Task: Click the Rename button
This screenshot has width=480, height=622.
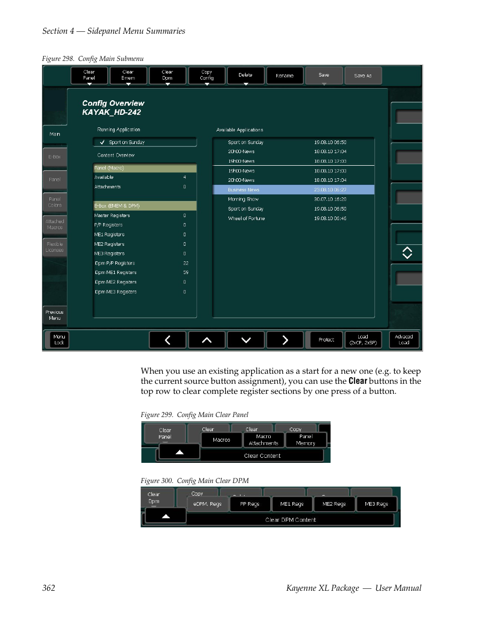Action: pos(285,76)
